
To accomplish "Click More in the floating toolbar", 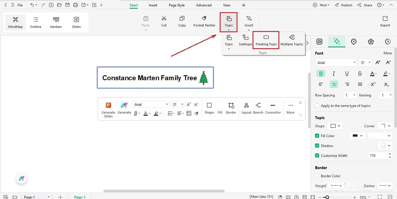I will [x=291, y=108].
